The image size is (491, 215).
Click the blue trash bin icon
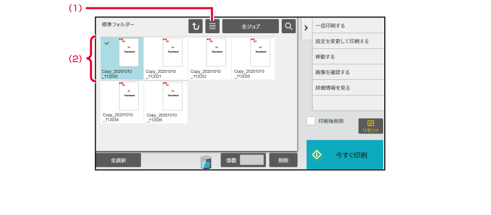[206, 161]
